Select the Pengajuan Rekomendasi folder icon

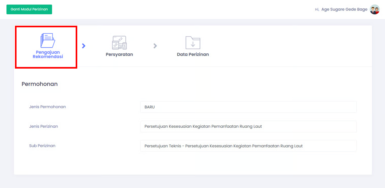[x=48, y=41]
